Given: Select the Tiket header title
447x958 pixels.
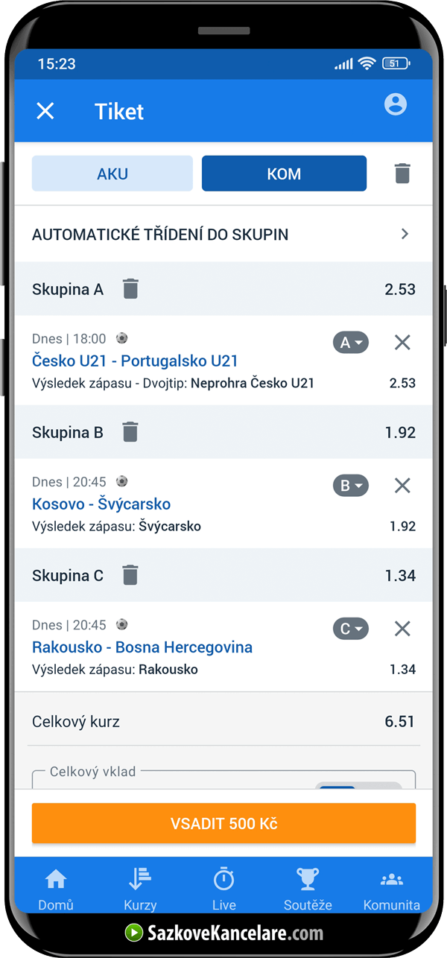Looking at the screenshot, I should tap(118, 111).
